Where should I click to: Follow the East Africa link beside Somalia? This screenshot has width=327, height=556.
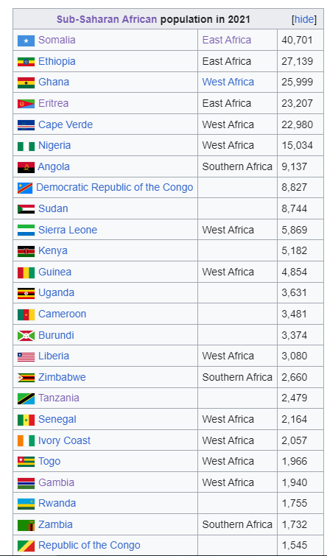[x=227, y=40]
